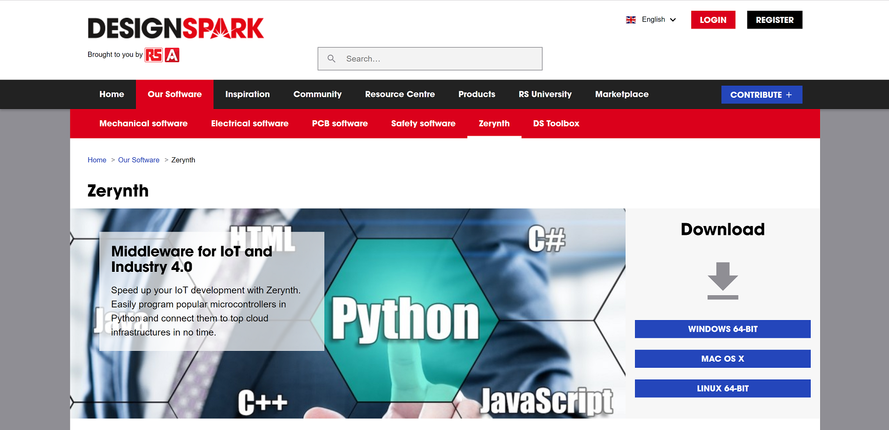Click the Zerynth page heading
This screenshot has height=430, width=889.
coord(118,191)
